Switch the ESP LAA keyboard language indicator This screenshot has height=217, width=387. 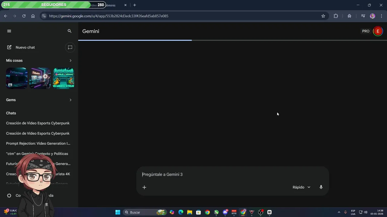[353, 212]
